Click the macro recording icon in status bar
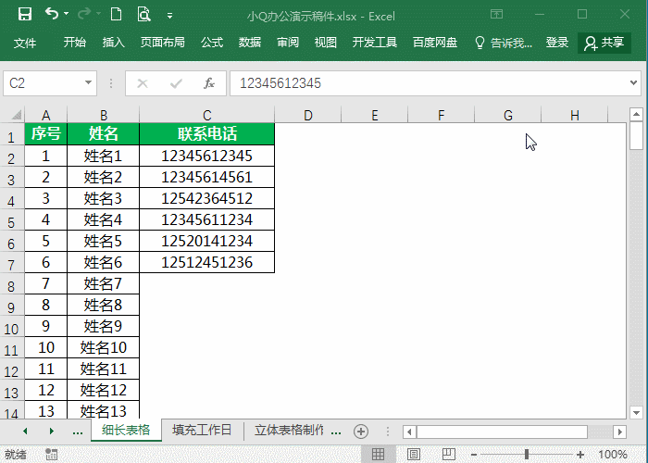The width and height of the screenshot is (648, 463). coord(51,454)
